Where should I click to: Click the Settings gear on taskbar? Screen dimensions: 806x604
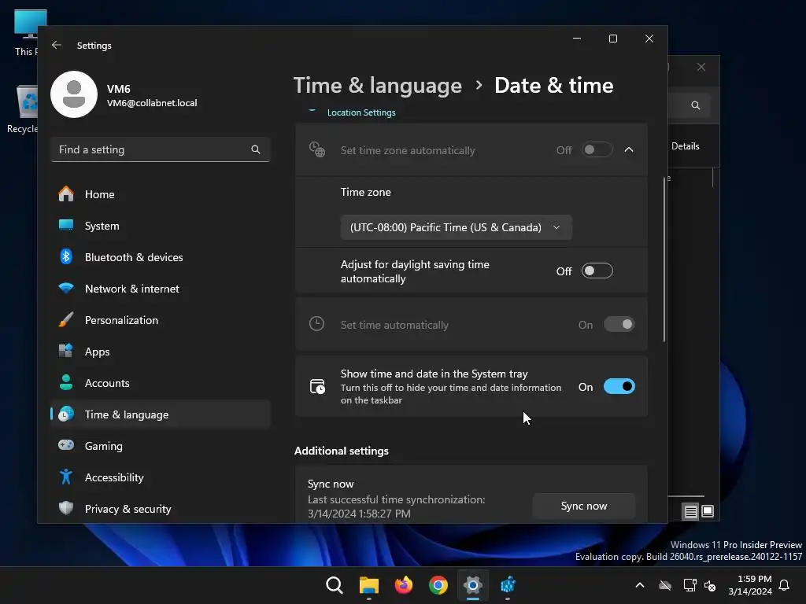pyautogui.click(x=473, y=585)
